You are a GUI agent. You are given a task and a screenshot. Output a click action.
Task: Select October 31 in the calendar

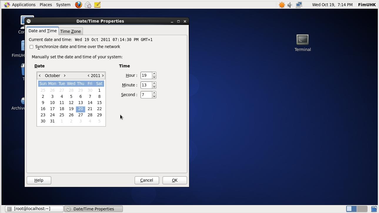pyautogui.click(x=52, y=121)
